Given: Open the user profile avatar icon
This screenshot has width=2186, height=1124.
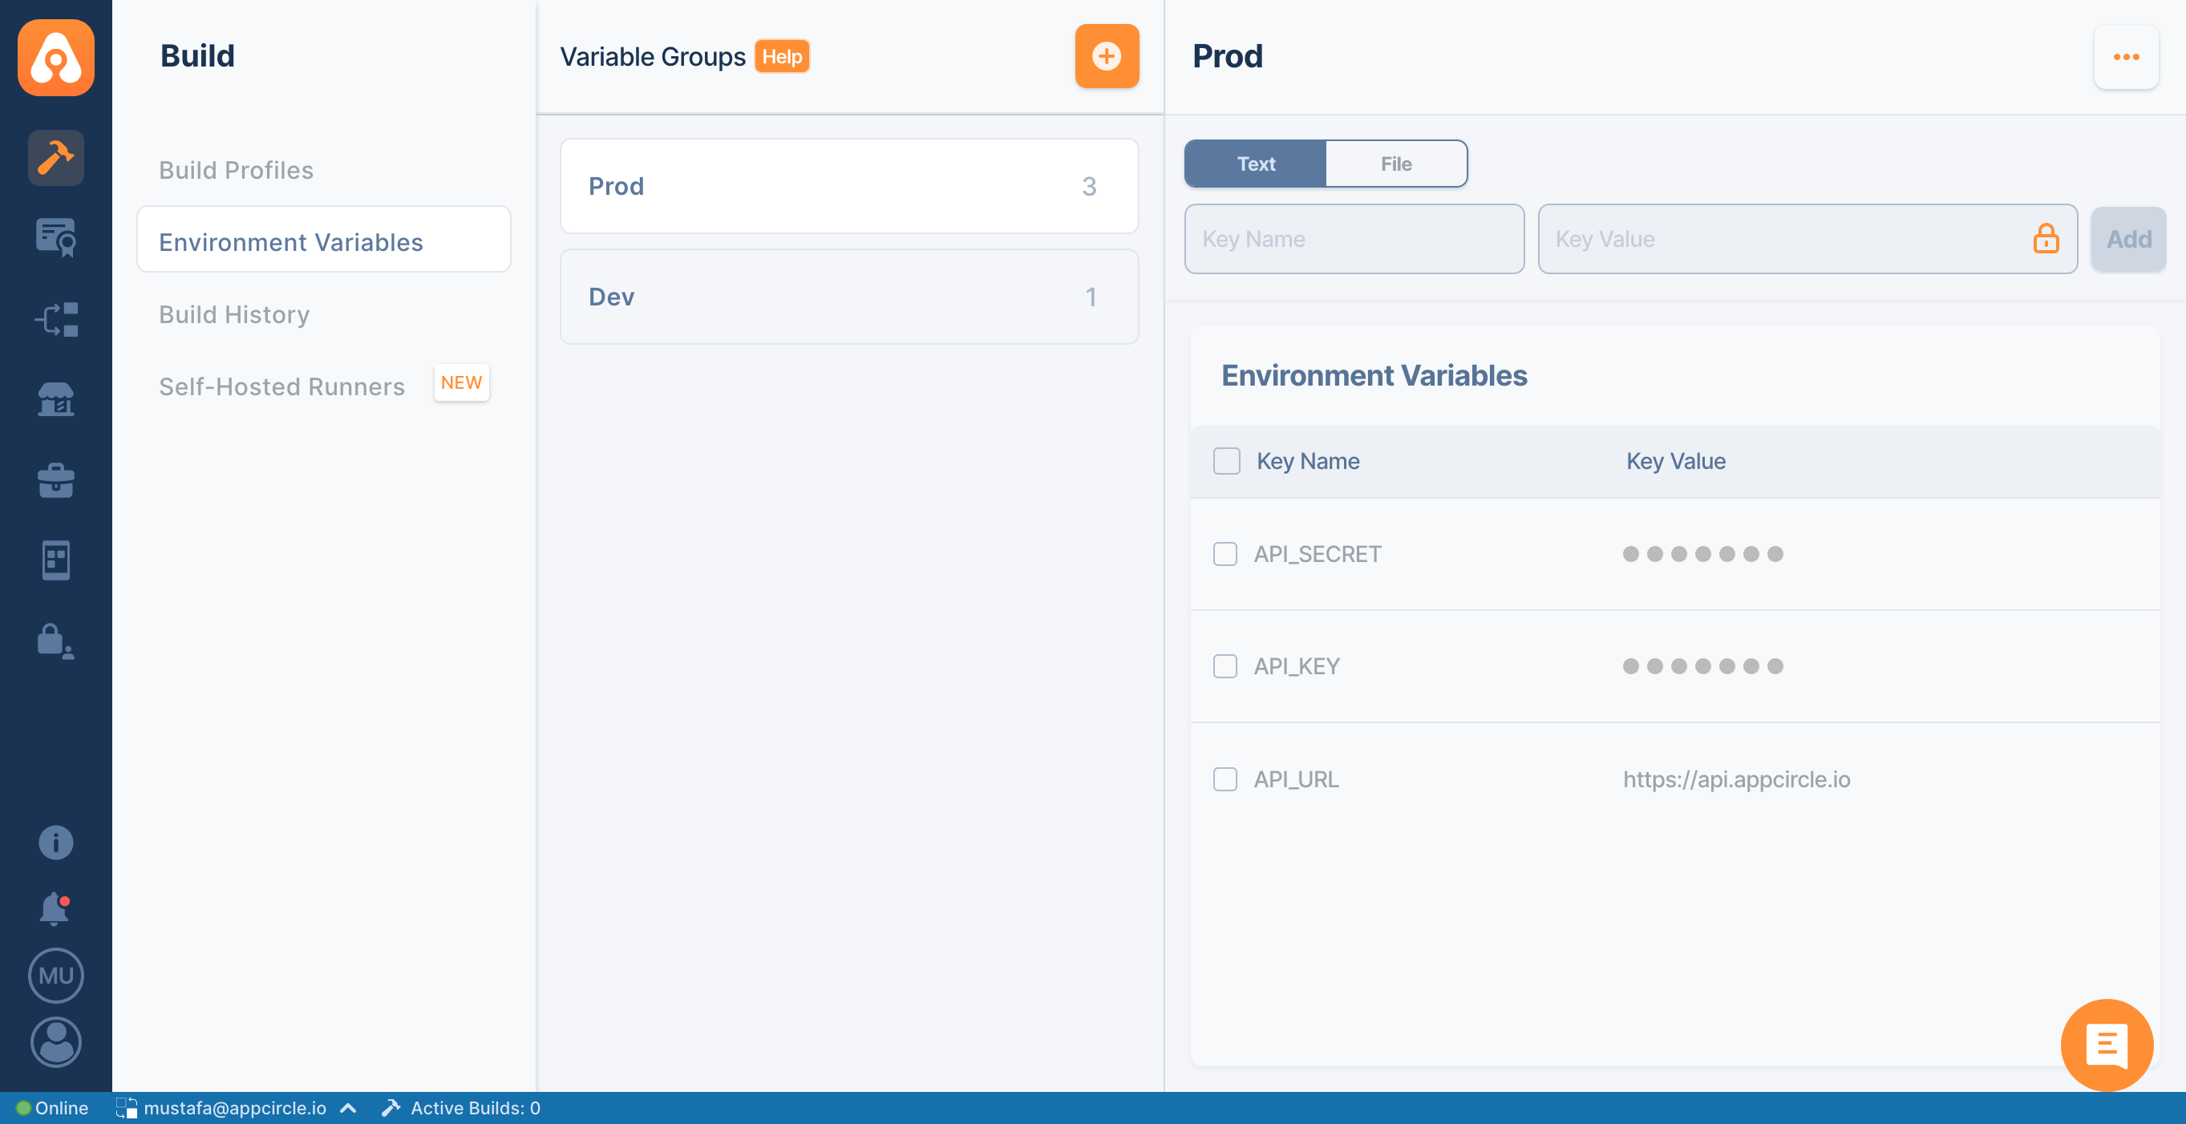Looking at the screenshot, I should point(56,1041).
